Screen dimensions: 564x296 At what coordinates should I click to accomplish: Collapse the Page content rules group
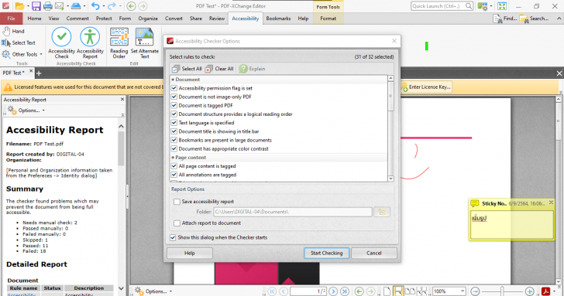[x=173, y=158]
